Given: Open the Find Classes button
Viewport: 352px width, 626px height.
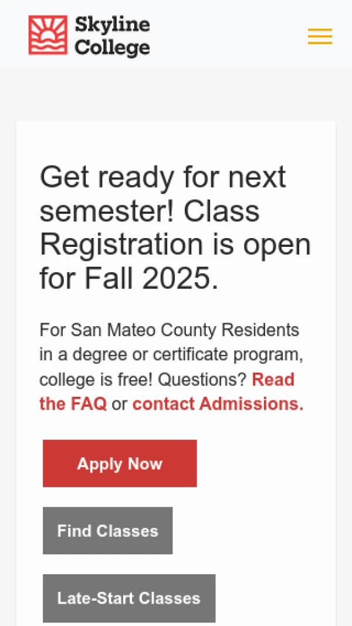Looking at the screenshot, I should [107, 531].
